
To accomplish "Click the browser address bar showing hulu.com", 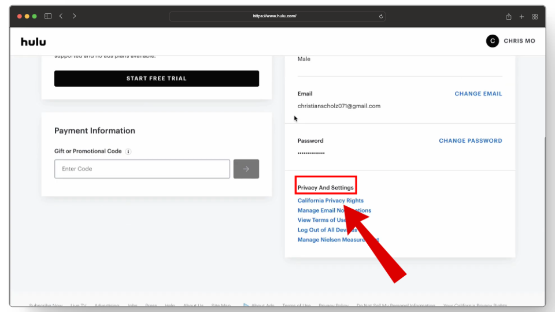I will pyautogui.click(x=277, y=16).
